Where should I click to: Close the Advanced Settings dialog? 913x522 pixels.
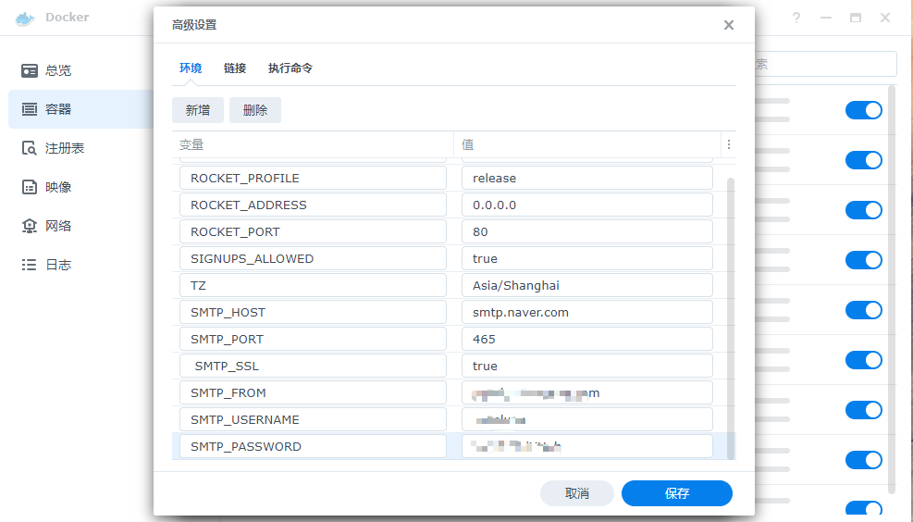click(x=729, y=25)
